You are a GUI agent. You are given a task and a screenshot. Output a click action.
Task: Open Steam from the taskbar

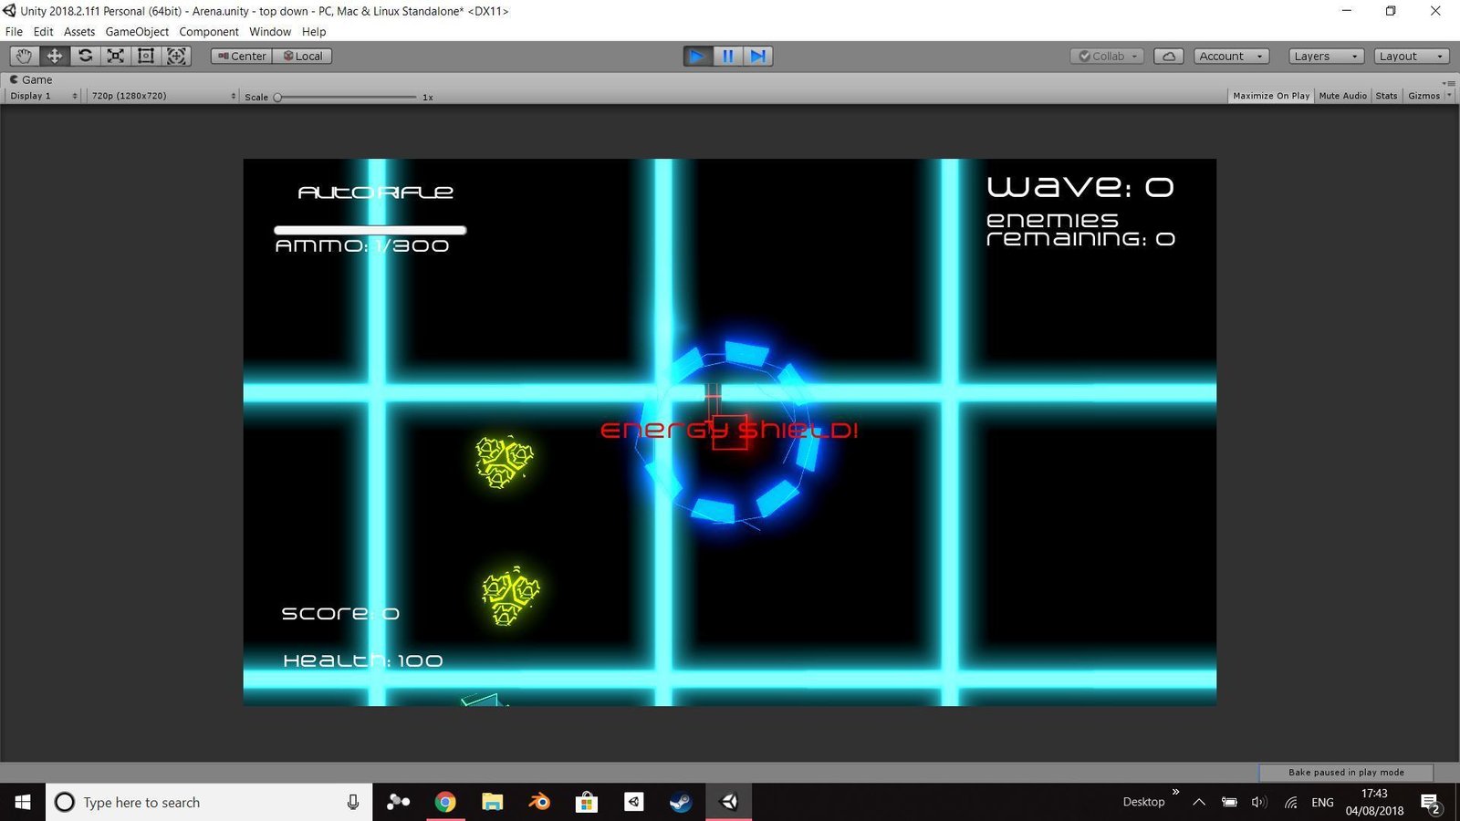(680, 802)
